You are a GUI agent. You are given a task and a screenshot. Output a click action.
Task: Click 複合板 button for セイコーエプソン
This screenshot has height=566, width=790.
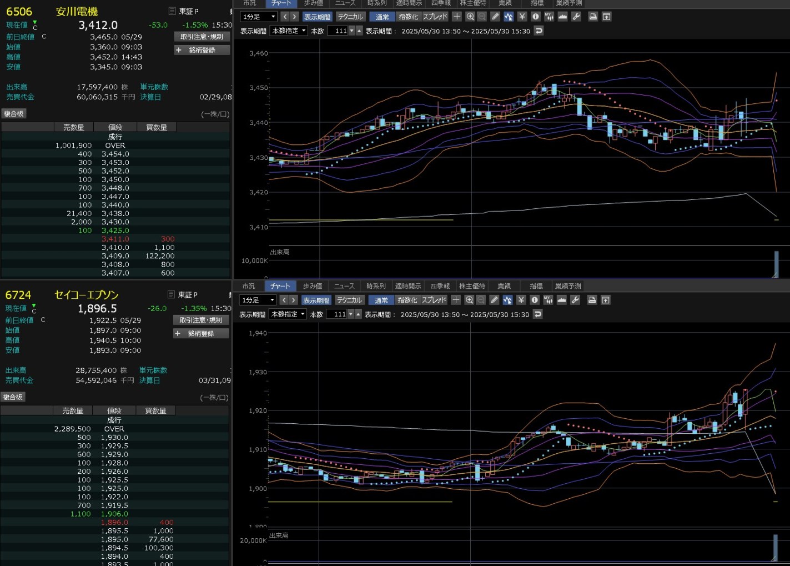coord(13,397)
